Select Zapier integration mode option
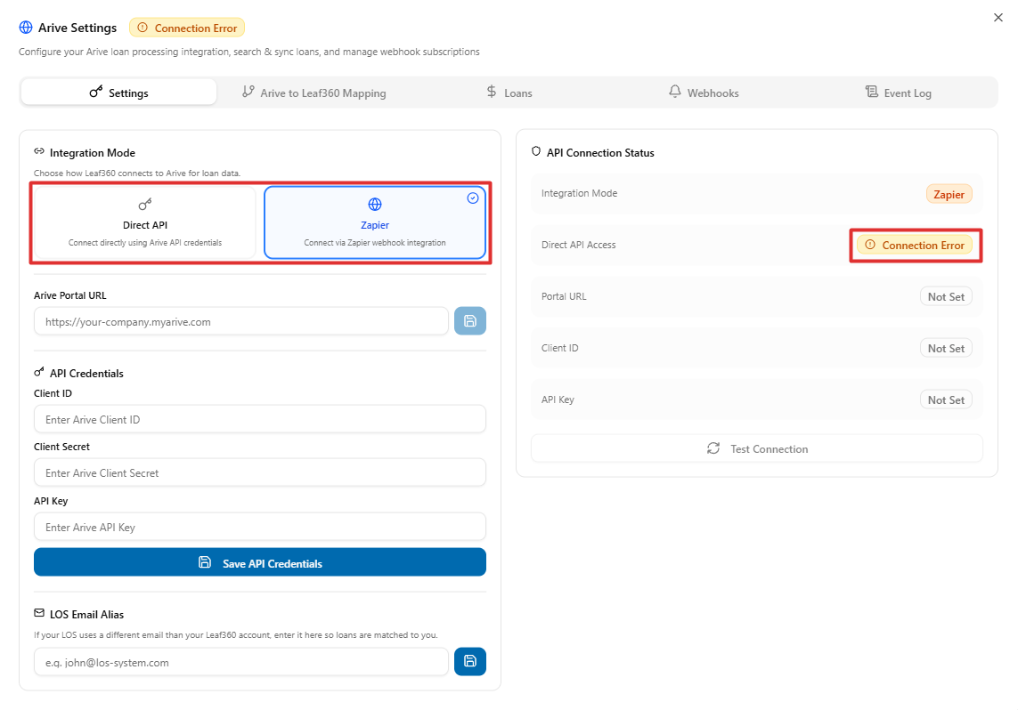Viewport: 1018px width, 710px height. coord(375,222)
